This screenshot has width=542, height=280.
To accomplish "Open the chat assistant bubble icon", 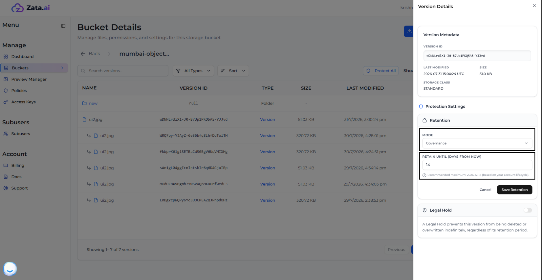I will 10,269.
